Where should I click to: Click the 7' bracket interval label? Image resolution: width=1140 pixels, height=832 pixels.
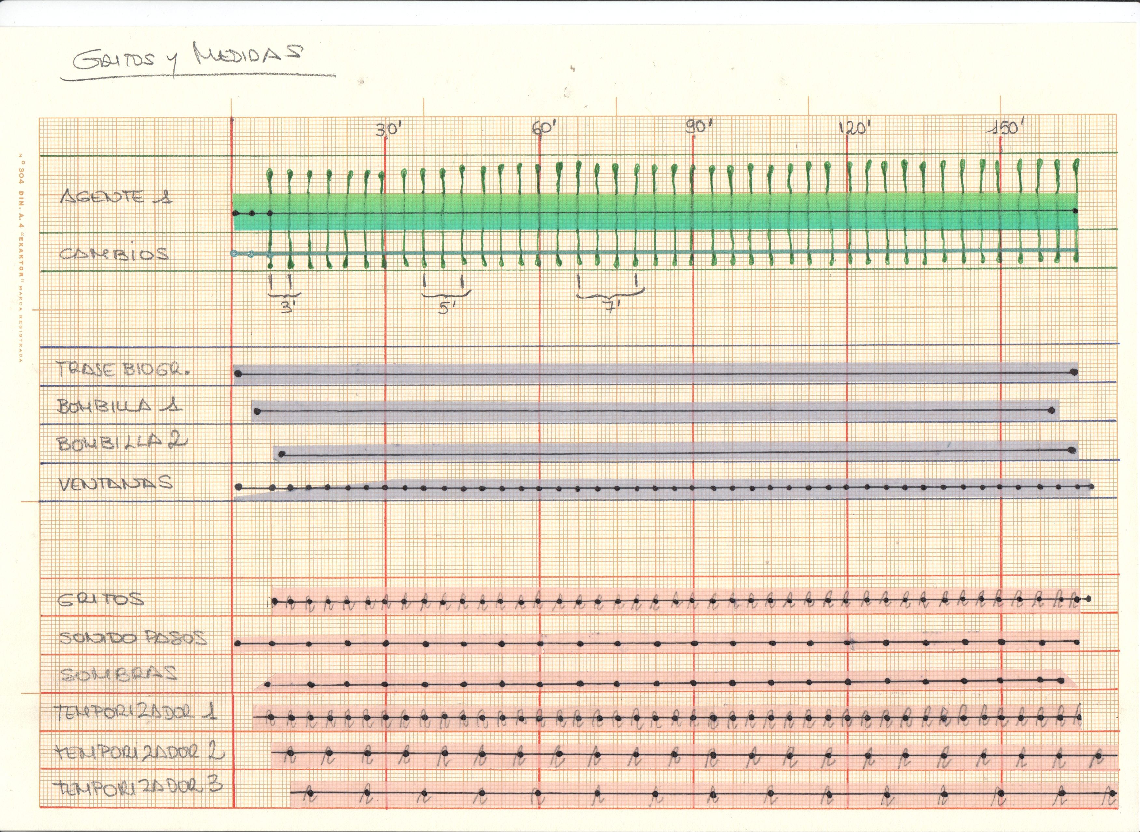(x=611, y=307)
